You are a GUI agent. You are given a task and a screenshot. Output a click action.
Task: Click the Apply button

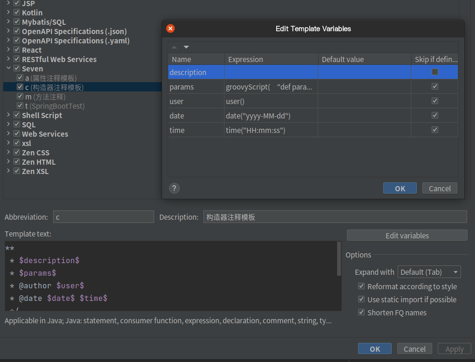pos(455,349)
